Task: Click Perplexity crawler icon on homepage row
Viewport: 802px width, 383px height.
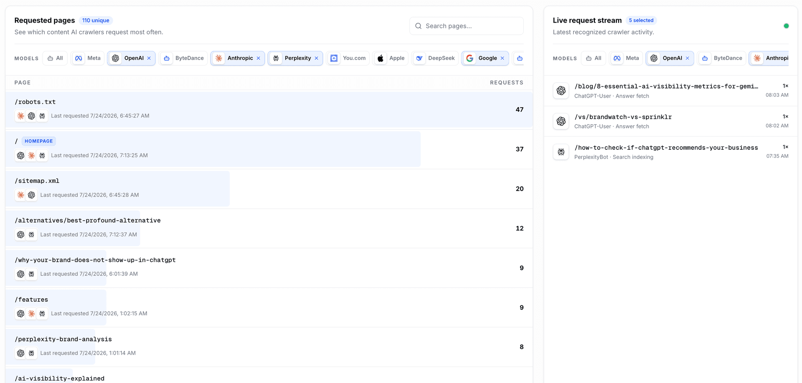Action: (42, 156)
